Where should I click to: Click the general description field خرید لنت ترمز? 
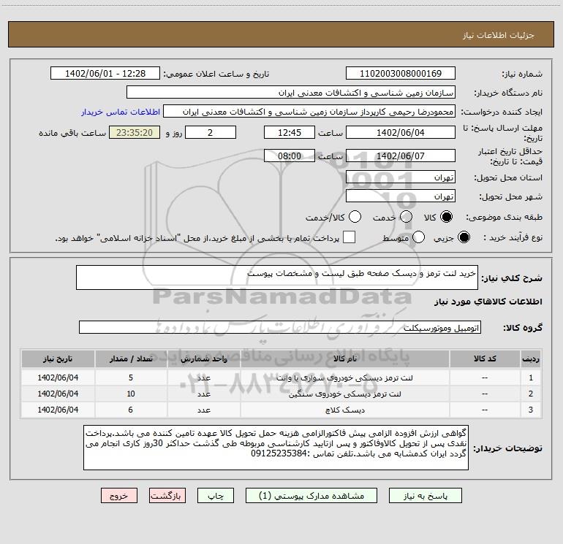(277, 277)
